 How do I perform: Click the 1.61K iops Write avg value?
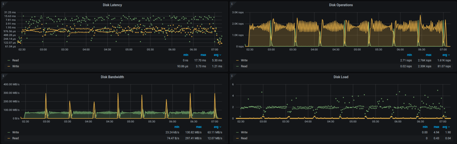click(x=444, y=60)
